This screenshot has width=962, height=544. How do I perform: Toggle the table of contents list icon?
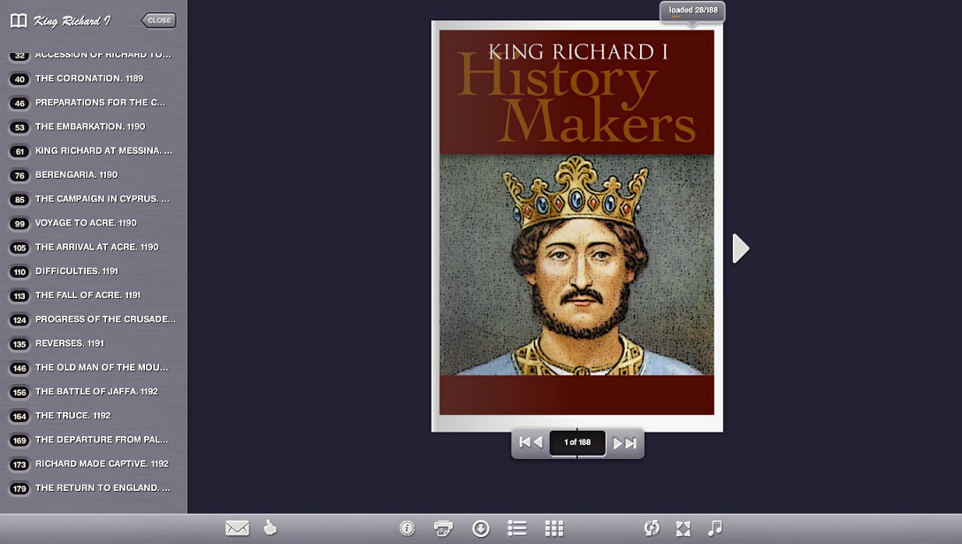517,528
